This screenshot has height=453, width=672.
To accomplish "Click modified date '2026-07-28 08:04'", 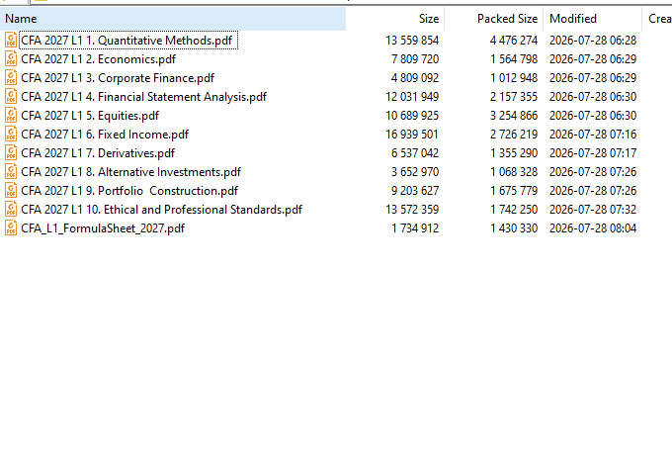I will pos(593,228).
